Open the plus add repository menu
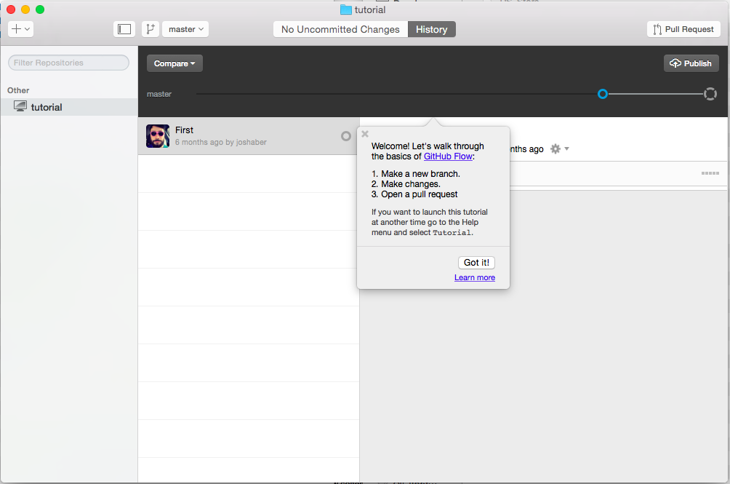 pos(20,29)
